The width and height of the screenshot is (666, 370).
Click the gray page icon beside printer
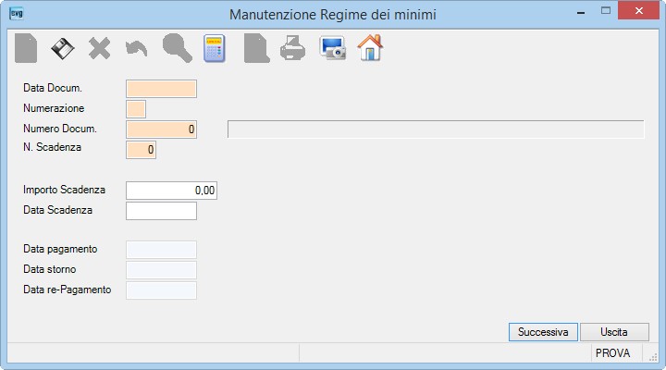point(256,49)
